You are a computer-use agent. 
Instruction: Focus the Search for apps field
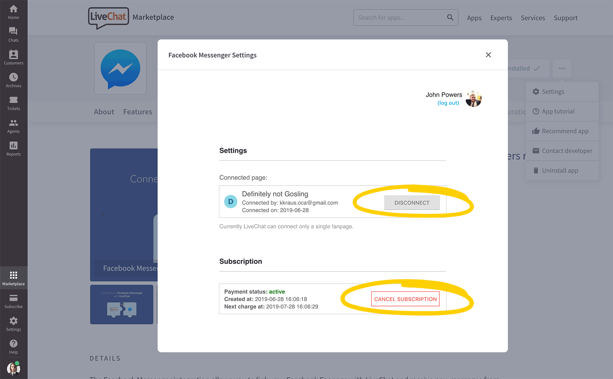click(x=406, y=18)
